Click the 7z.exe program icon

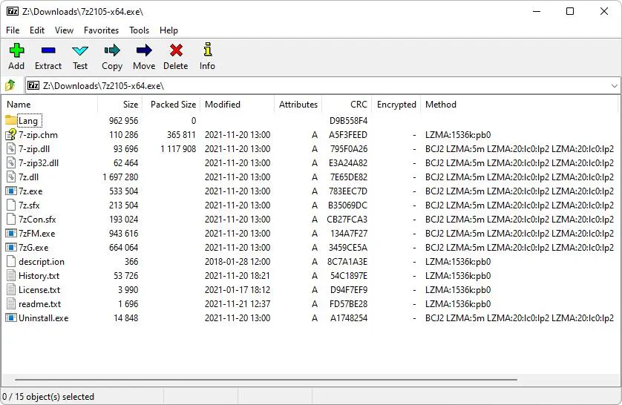click(x=10, y=191)
